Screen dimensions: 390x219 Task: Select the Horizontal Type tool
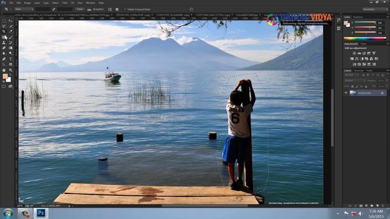pos(10,59)
